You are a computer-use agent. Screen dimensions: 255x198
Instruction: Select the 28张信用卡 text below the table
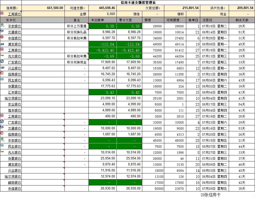pyautogui.click(x=210, y=195)
